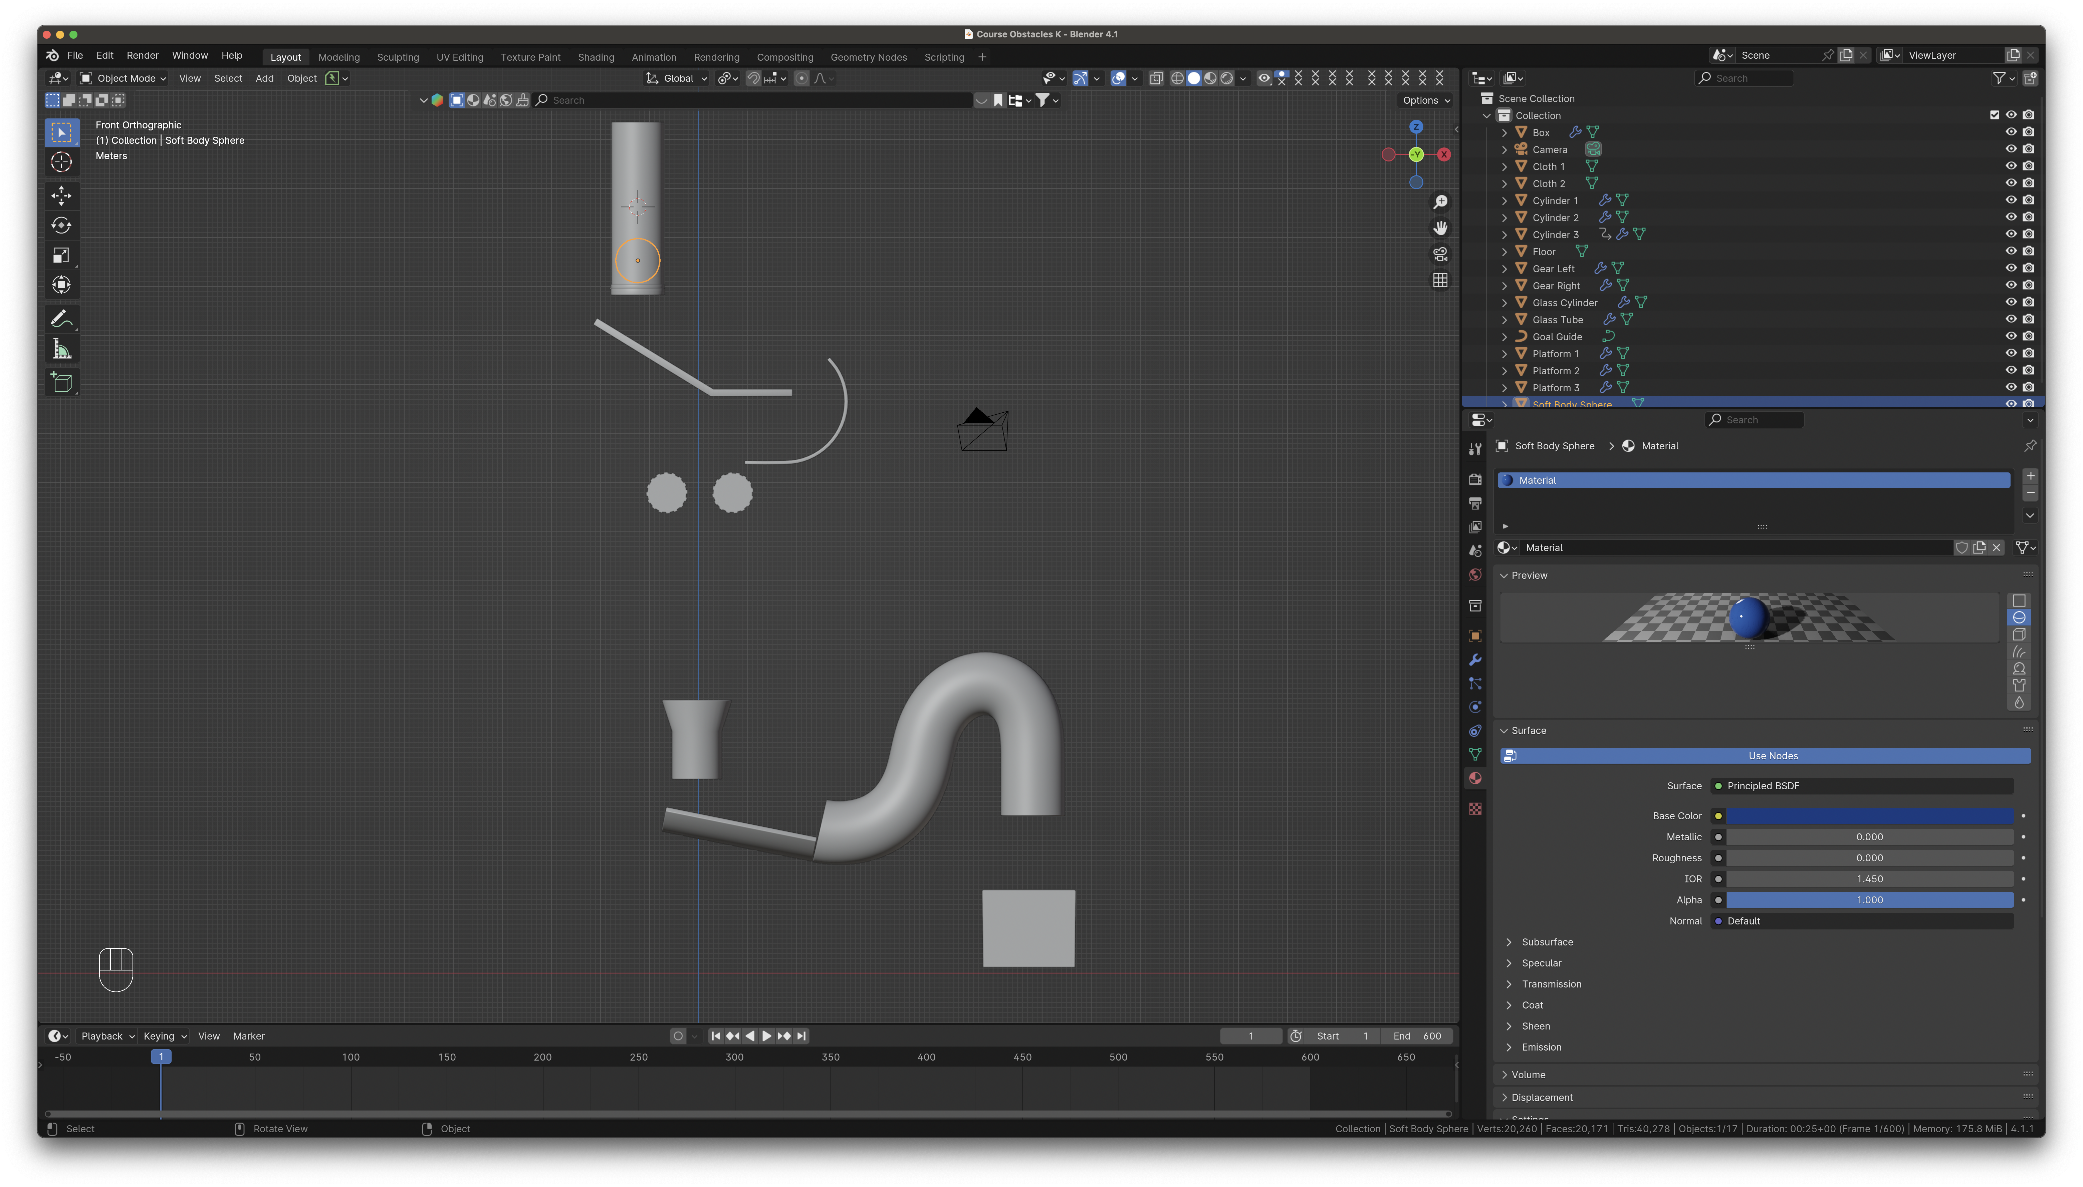Click the Base Color blue swatch
The width and height of the screenshot is (2083, 1187).
pyautogui.click(x=1869, y=816)
